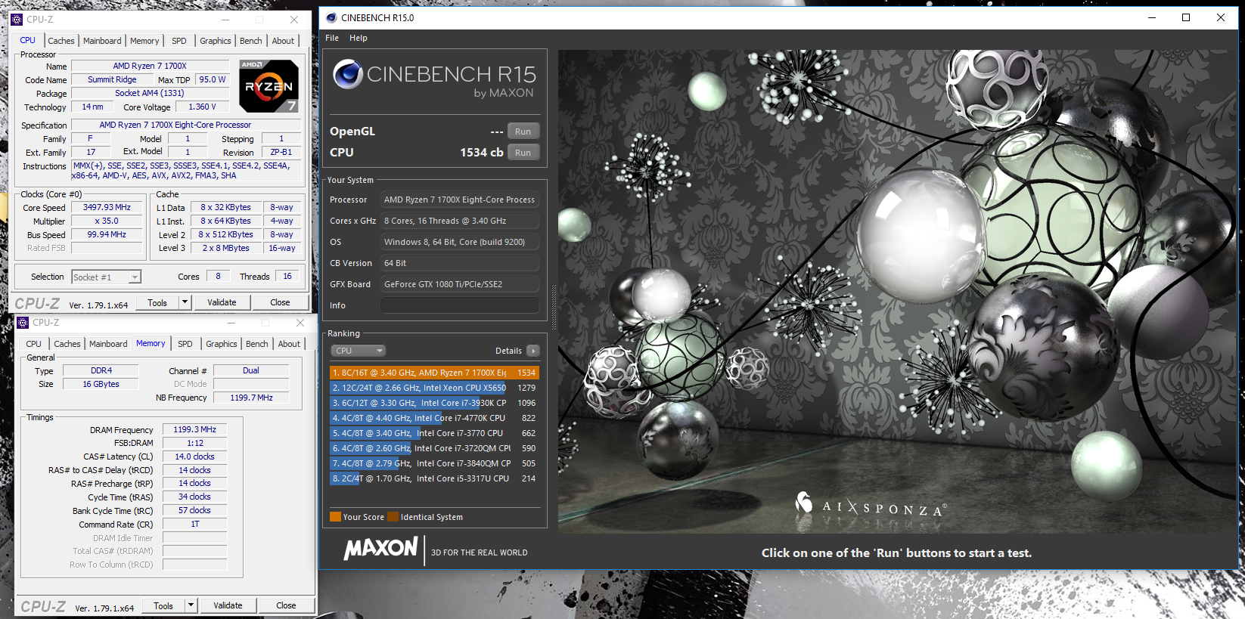Open the Help menu in Cinebench
The image size is (1245, 619).
click(x=359, y=38)
